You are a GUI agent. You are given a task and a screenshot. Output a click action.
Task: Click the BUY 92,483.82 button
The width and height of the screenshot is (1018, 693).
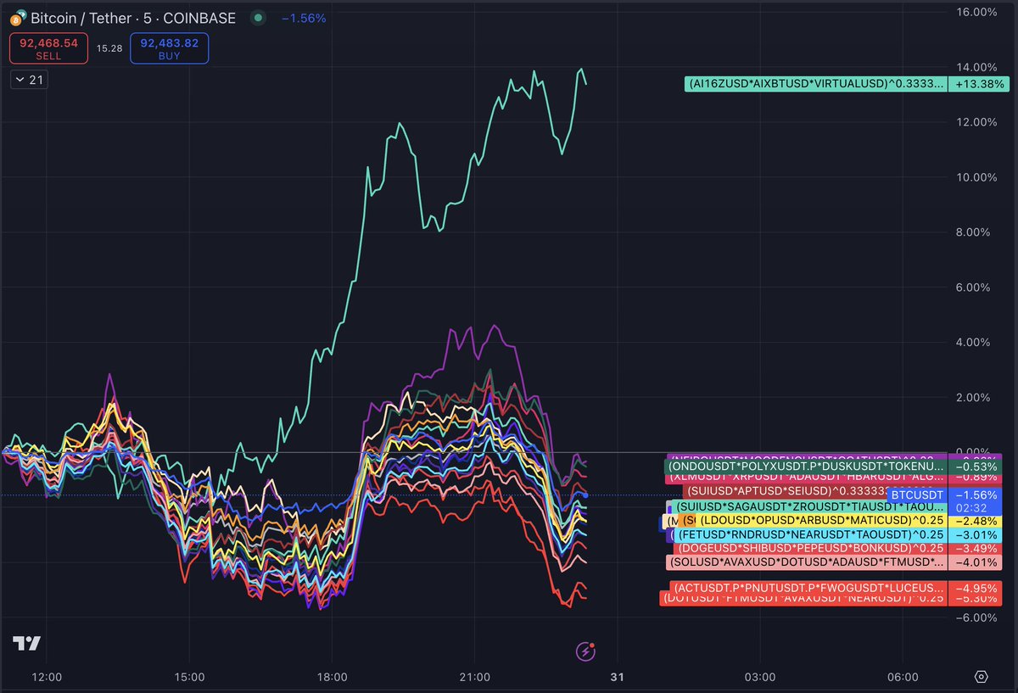pos(170,48)
